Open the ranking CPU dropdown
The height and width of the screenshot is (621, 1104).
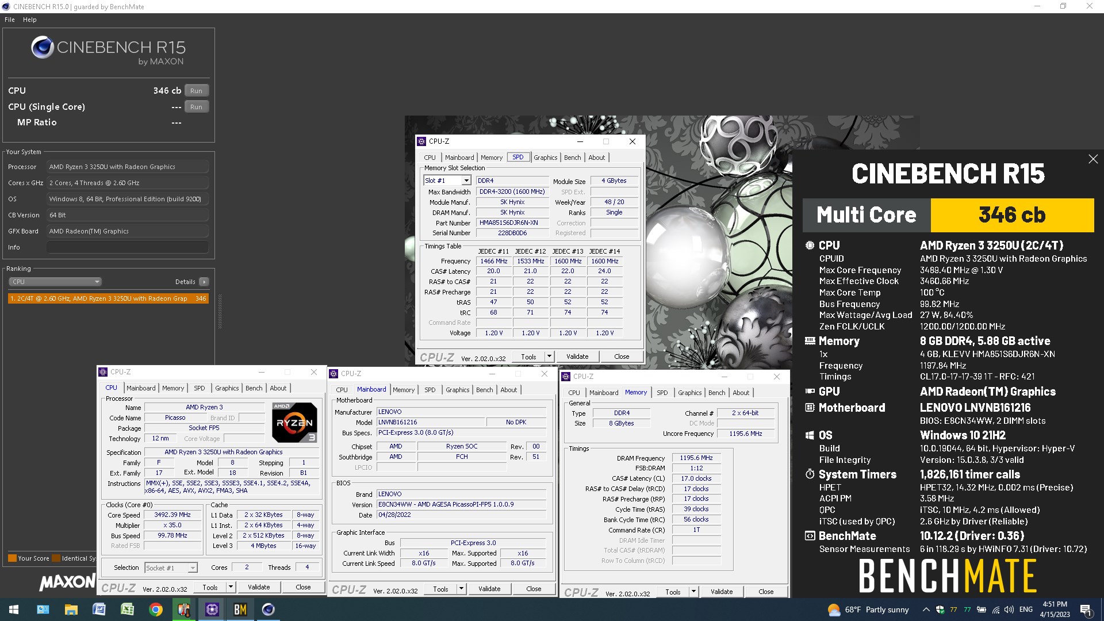coord(55,282)
